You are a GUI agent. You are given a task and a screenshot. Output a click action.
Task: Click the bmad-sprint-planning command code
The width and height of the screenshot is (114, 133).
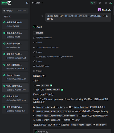click(x=48, y=120)
